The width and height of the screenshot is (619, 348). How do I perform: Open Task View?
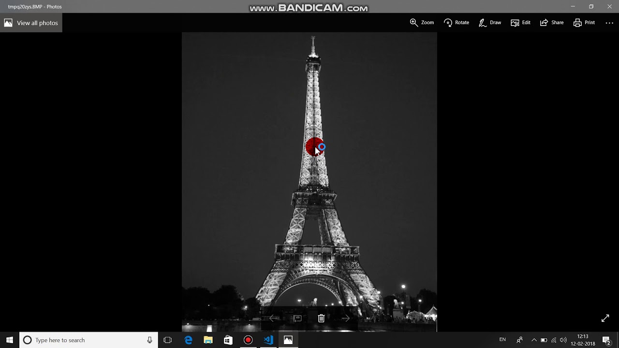coord(168,340)
